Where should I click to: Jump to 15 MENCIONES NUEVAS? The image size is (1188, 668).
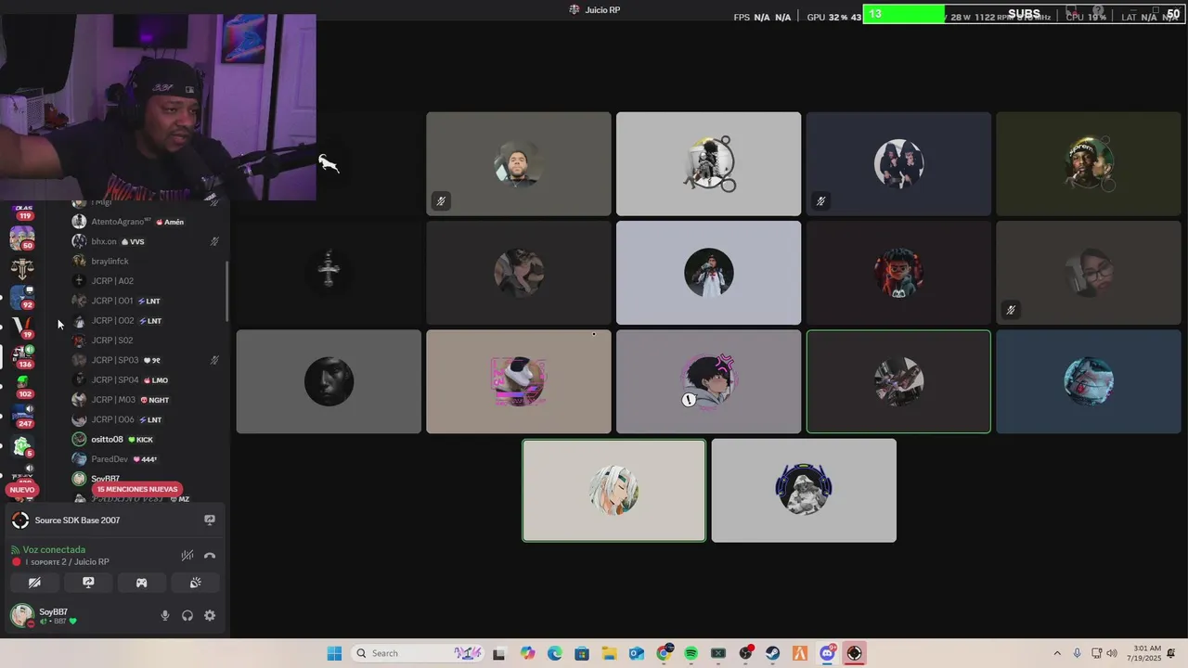137,489
